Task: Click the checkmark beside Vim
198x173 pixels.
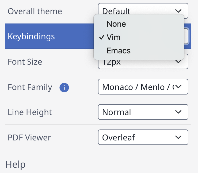Action: point(102,37)
